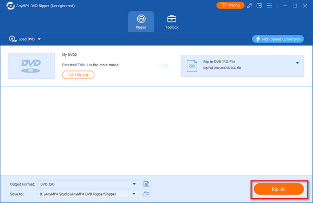This screenshot has height=203, width=313.
Task: Switch to the Toolbox tab
Action: point(172,22)
